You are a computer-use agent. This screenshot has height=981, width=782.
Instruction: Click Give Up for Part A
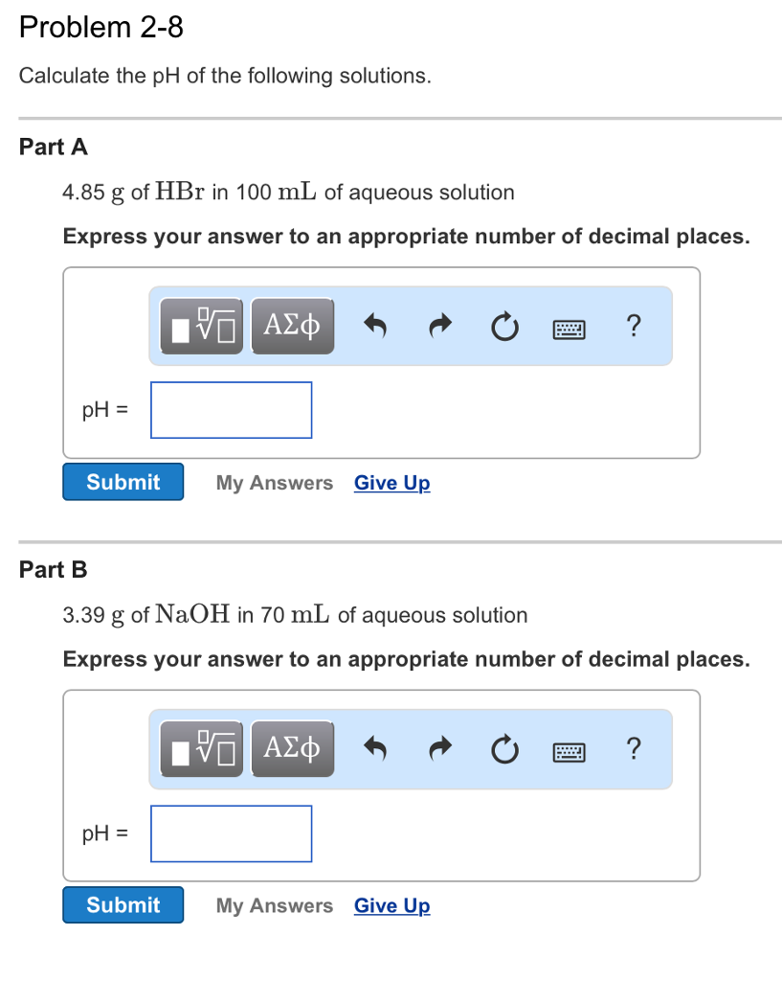point(391,483)
